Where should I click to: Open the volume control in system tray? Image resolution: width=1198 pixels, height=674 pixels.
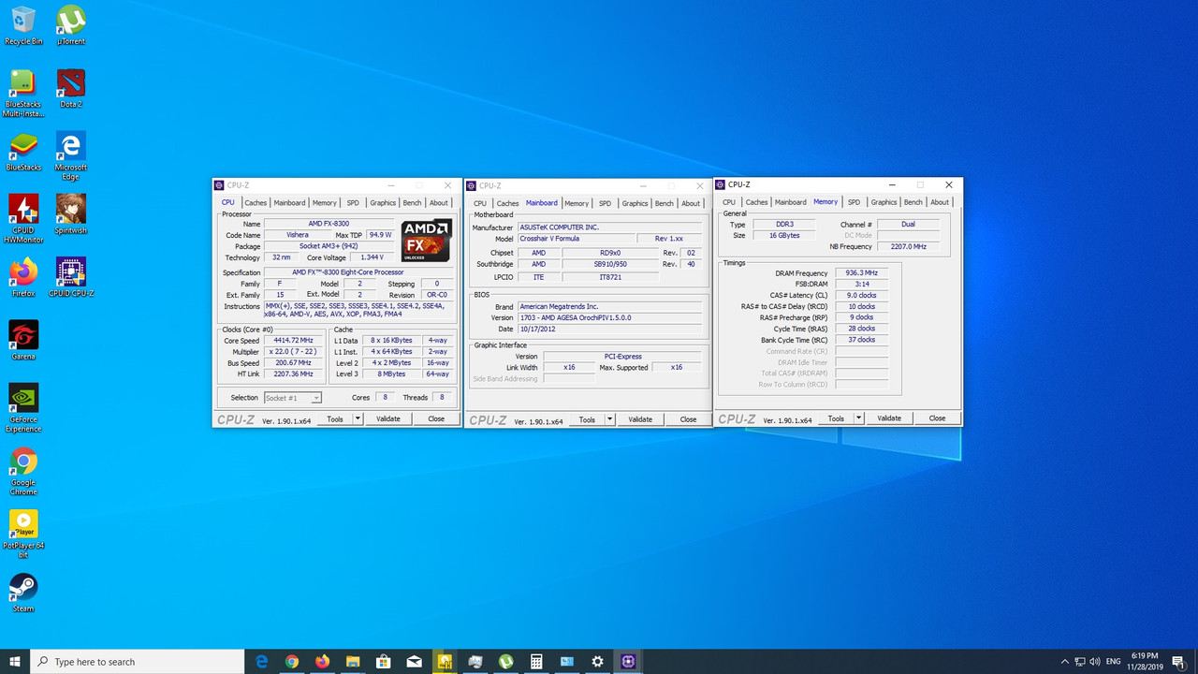click(x=1097, y=662)
